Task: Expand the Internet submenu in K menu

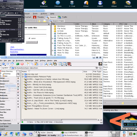Action: pos(18,92)
